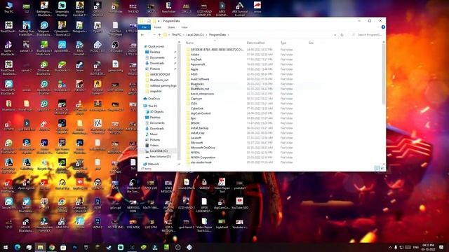This screenshot has width=449, height=252.
Task: Select the digiCamControl folder
Action: [201, 113]
